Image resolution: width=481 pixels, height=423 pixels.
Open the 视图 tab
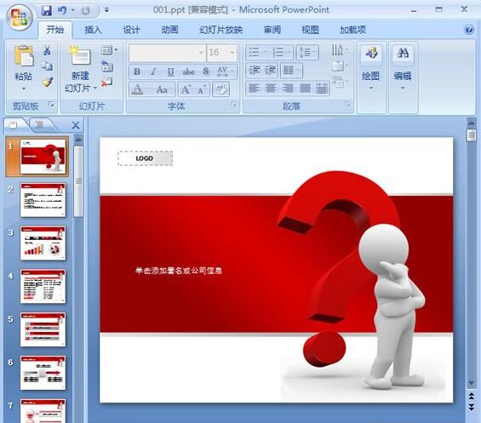point(310,30)
